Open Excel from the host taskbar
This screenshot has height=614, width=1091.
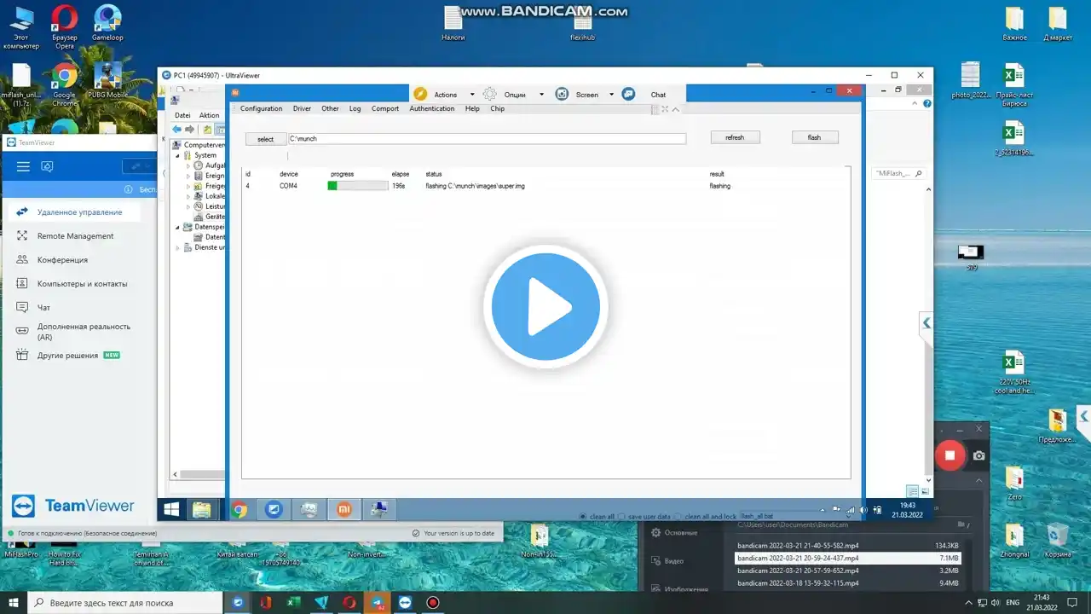(293, 603)
